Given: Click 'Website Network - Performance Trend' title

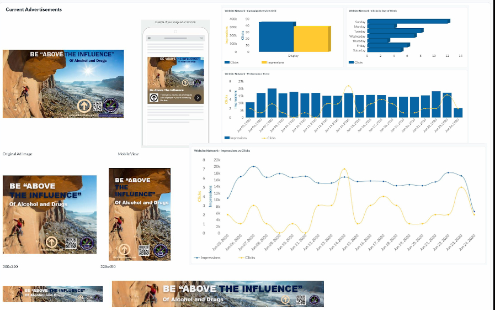Looking at the screenshot, I should pyautogui.click(x=247, y=73).
